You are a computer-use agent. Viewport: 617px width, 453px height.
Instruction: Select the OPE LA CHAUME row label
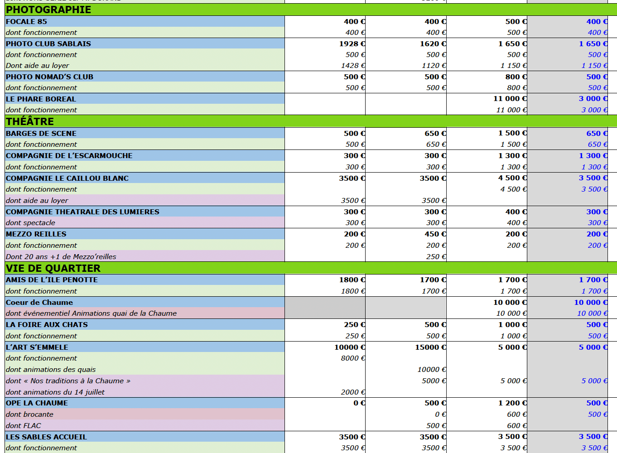click(37, 403)
